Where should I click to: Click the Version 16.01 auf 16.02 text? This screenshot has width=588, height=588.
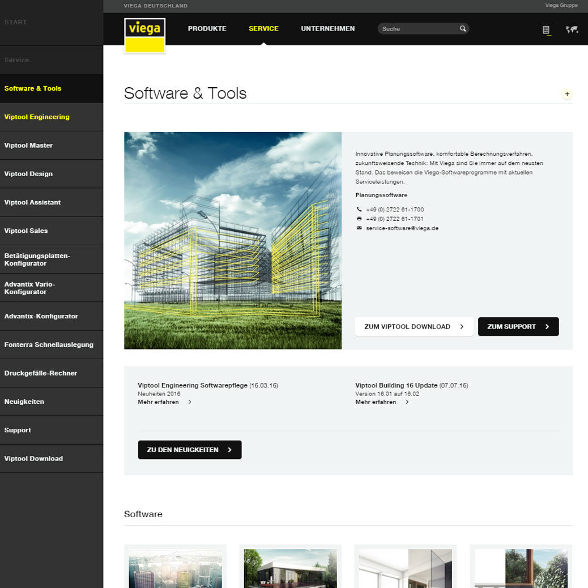click(x=387, y=394)
